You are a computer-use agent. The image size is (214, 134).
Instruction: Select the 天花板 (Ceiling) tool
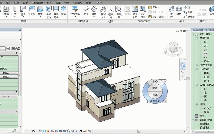coord(32,11)
